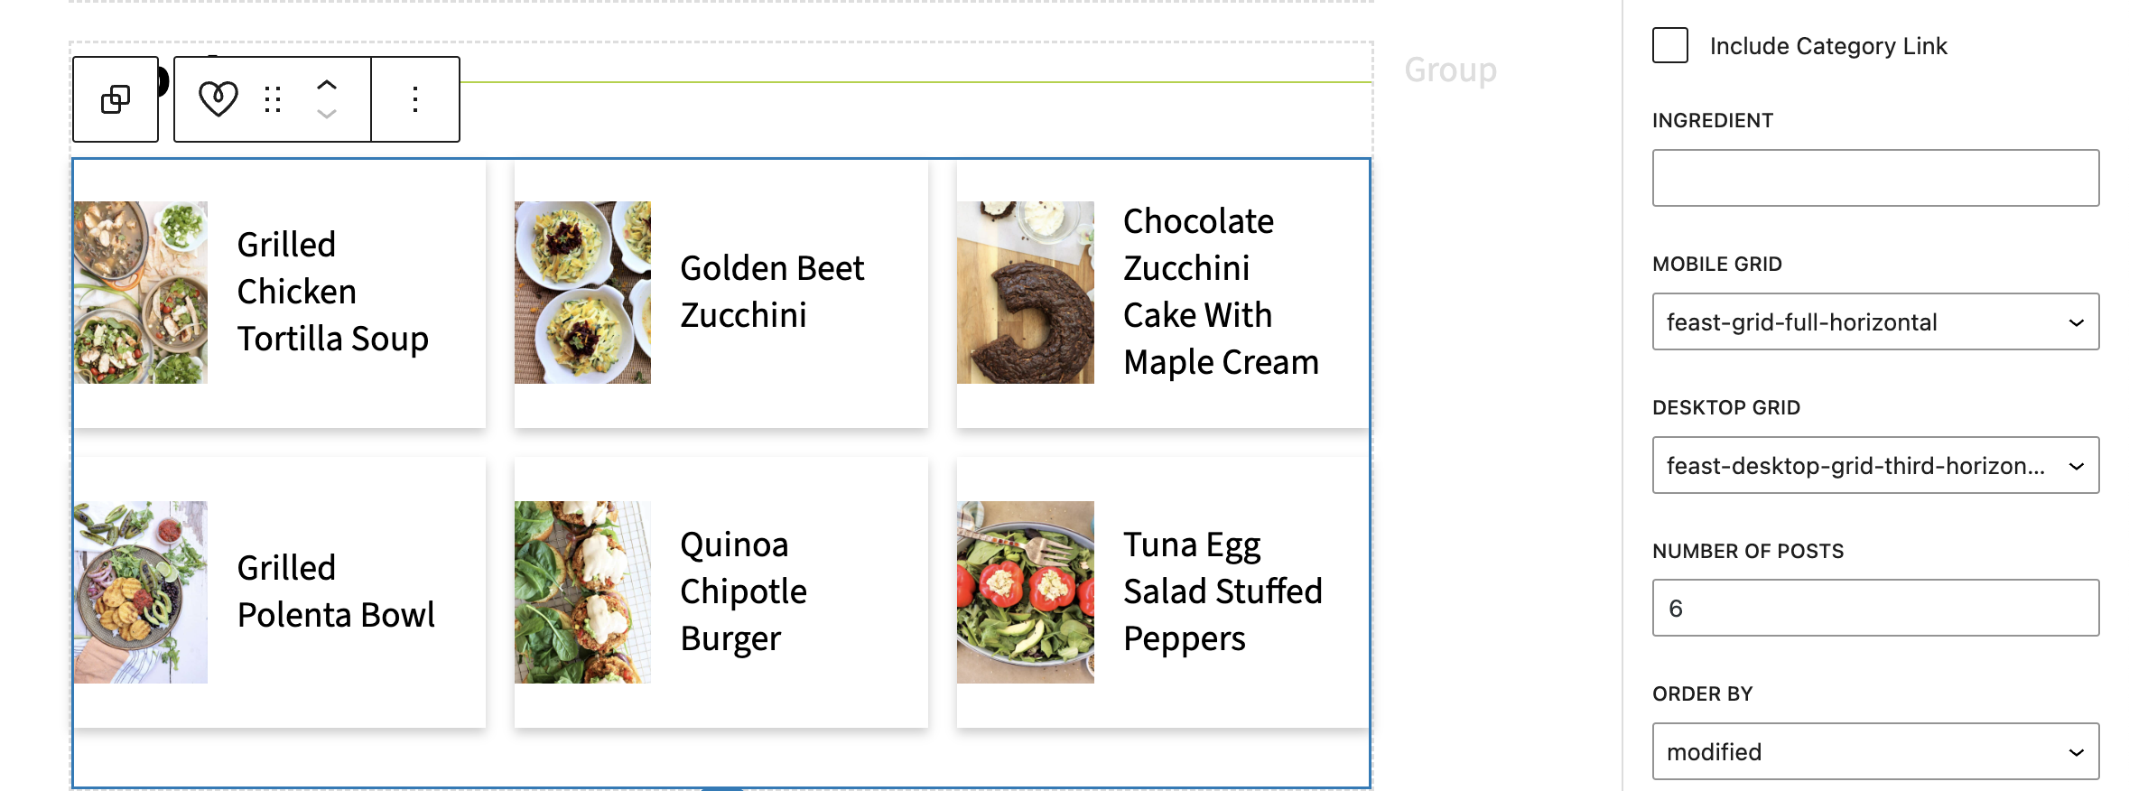Open the block options three-dot menu

415,99
